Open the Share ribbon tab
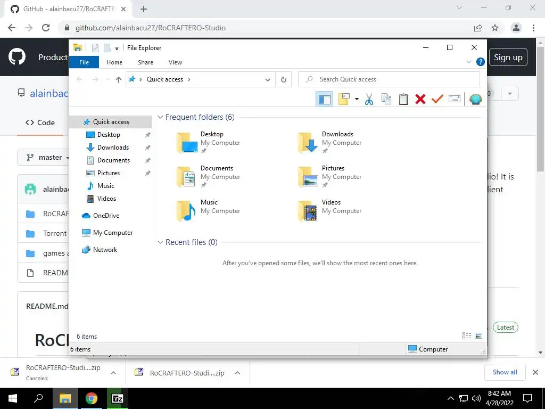The width and height of the screenshot is (545, 409). coord(145,62)
